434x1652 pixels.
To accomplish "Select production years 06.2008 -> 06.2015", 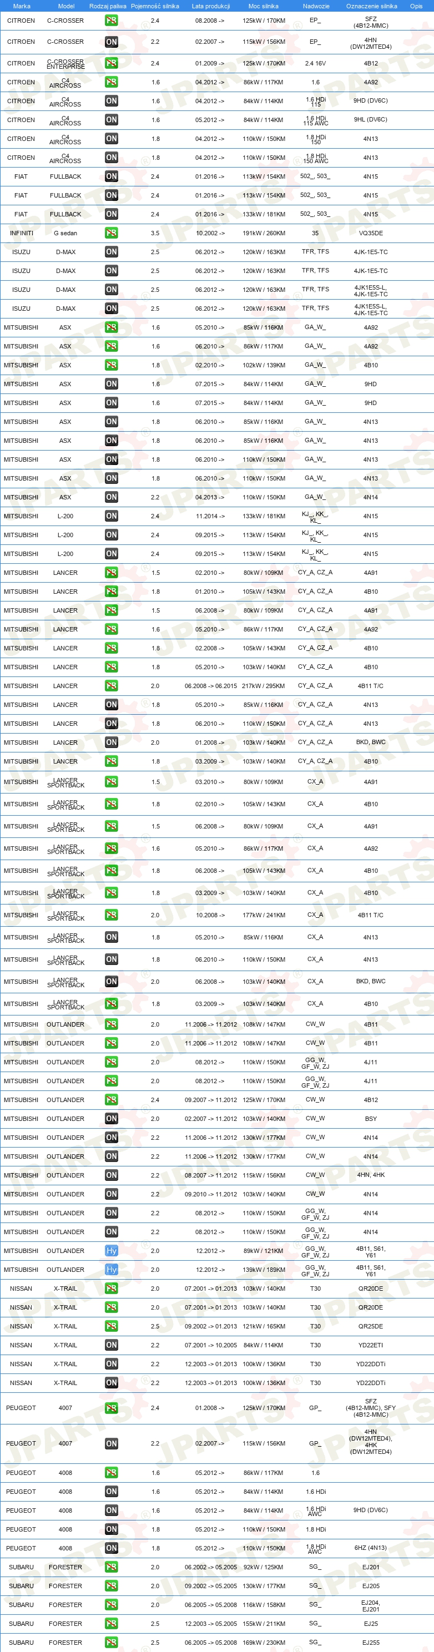I will click(210, 686).
